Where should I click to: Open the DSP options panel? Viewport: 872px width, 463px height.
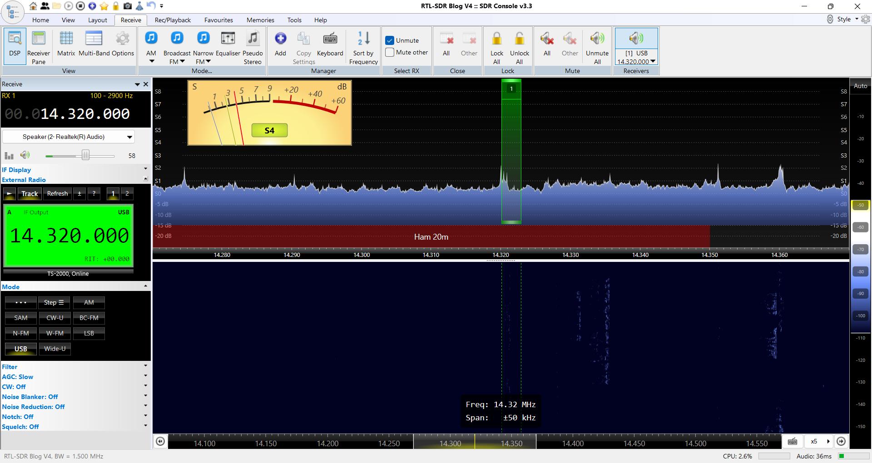[x=15, y=45]
